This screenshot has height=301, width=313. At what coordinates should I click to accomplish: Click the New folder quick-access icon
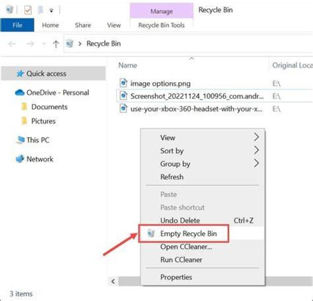[40, 10]
